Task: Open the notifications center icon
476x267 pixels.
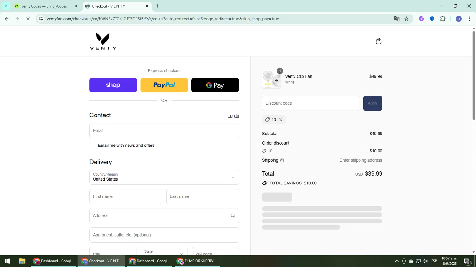Action: (467, 261)
